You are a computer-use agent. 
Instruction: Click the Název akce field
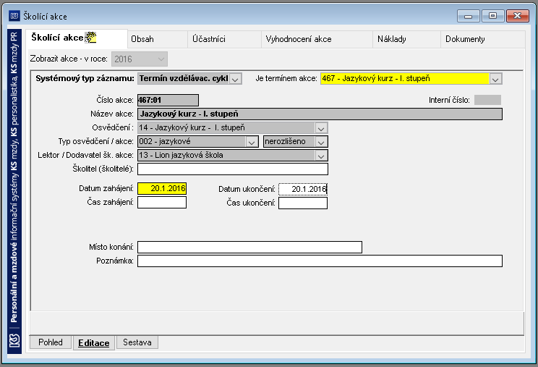pyautogui.click(x=320, y=114)
